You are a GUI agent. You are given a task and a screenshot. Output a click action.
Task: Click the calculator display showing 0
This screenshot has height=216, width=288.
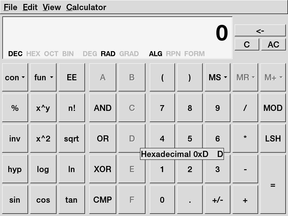[x=117, y=33]
